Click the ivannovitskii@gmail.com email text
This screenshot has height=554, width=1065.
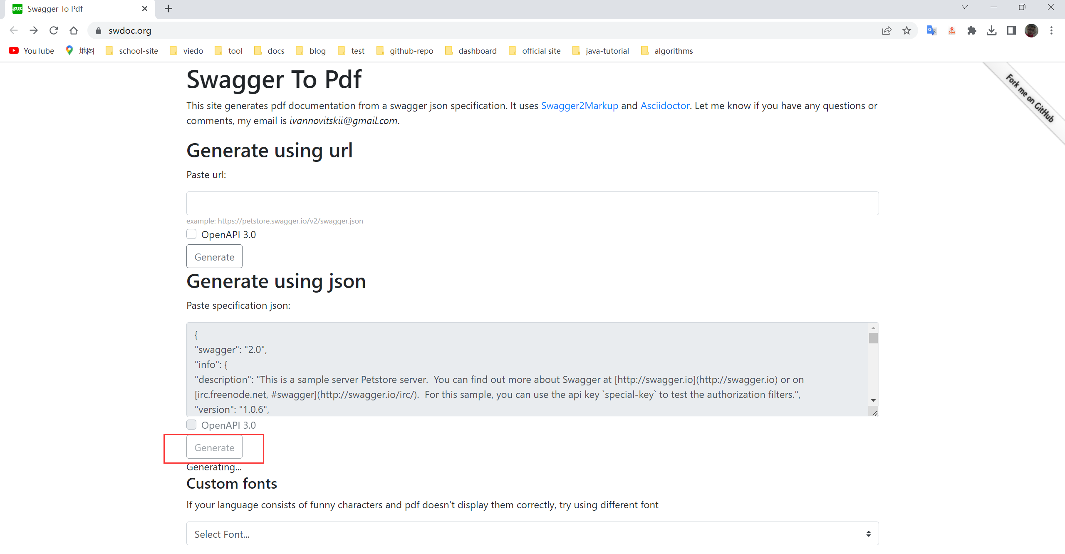[x=343, y=121]
